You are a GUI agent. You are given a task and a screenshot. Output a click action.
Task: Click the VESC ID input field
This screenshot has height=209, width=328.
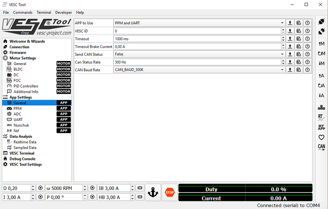197,31
